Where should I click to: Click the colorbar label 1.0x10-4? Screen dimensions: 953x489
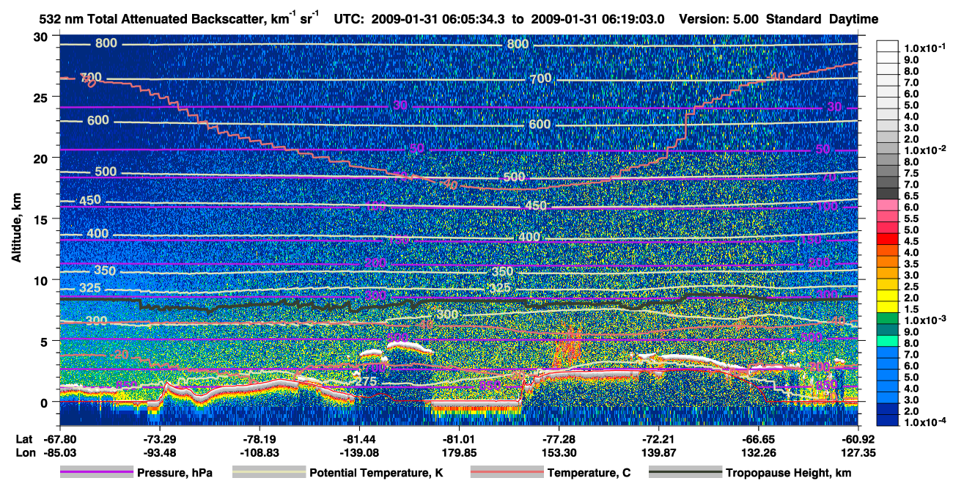tap(925, 422)
